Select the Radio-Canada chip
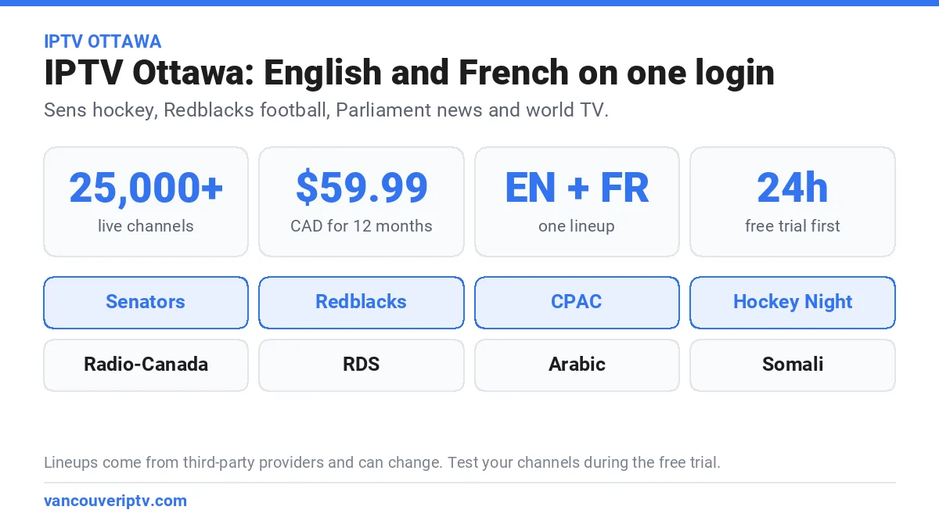Screen dimensions: 939x528 tap(146, 365)
